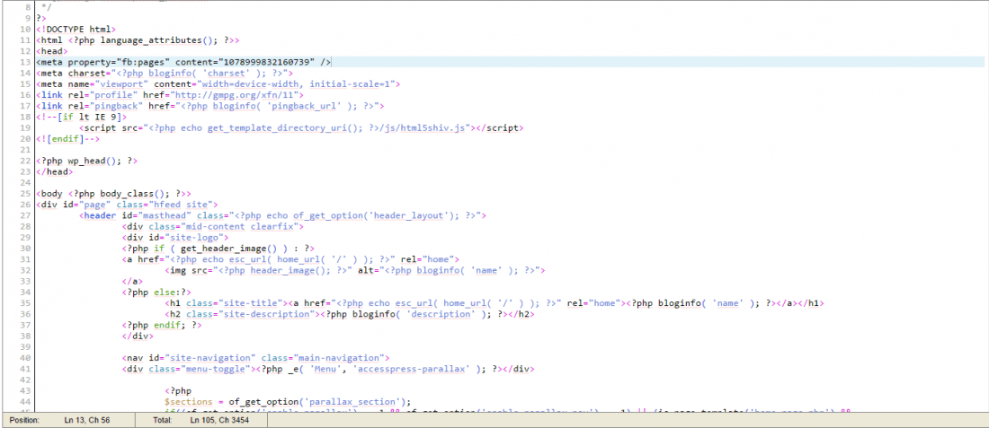This screenshot has height=428, width=989.
Task: Click the wp_head() PHP line
Action: (x=86, y=161)
